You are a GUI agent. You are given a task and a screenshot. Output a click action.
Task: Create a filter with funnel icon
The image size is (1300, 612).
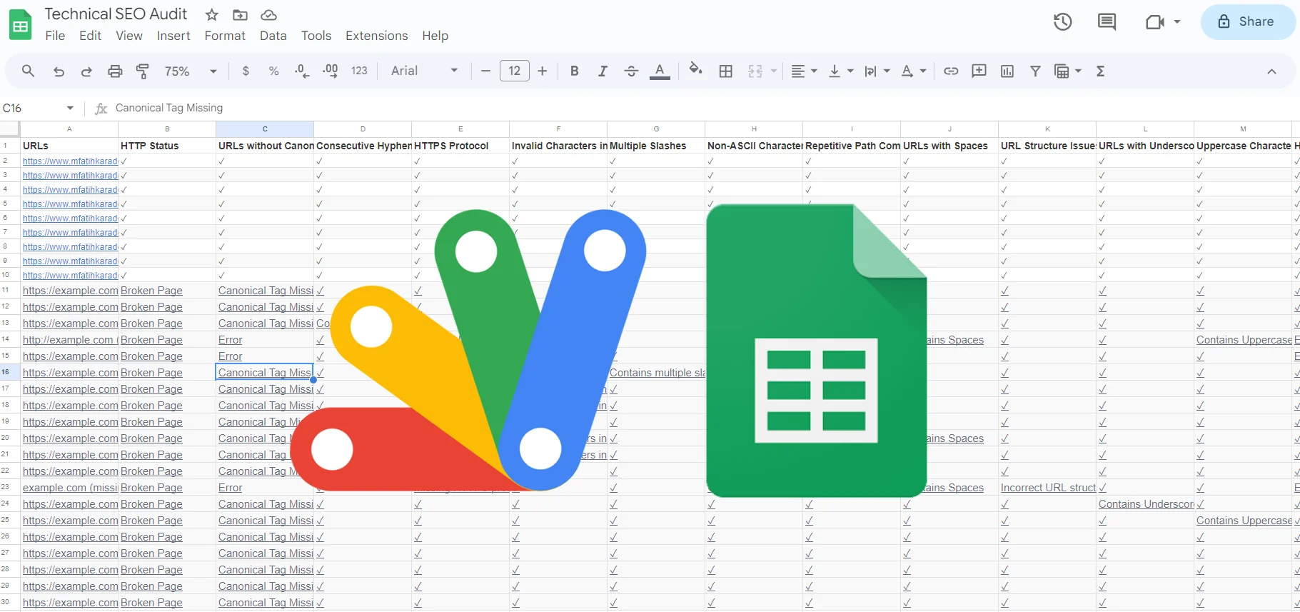[x=1035, y=71]
